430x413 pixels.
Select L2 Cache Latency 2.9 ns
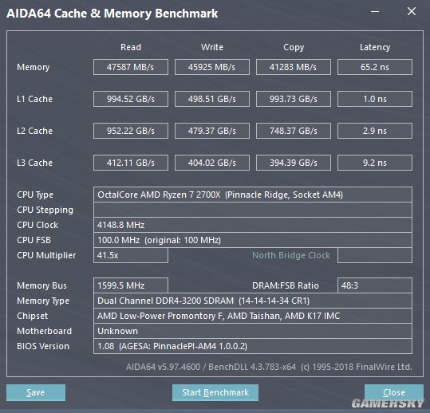[375, 131]
